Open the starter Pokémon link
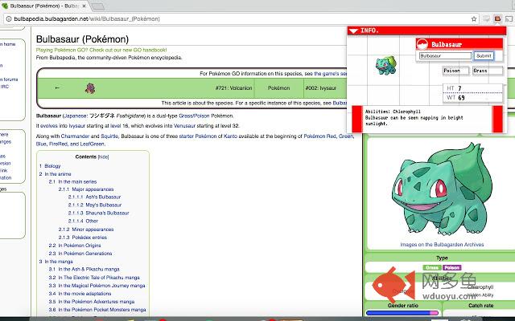The width and height of the screenshot is (515, 321). click(x=198, y=136)
